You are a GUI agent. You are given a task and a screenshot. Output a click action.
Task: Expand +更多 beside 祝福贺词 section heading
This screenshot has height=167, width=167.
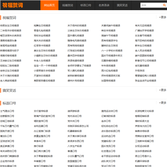point(163,17)
